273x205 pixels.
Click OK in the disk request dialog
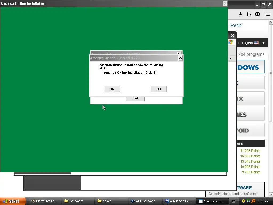(x=112, y=89)
